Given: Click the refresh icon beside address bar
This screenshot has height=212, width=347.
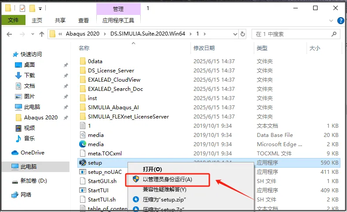Looking at the screenshot, I should tap(243, 34).
